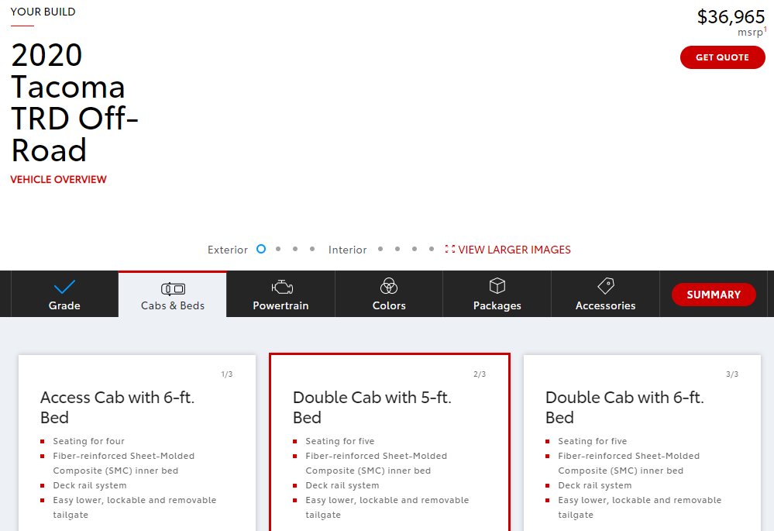Click the 2020 Tacoma TRD Off-Road title
The image size is (774, 531).
click(x=74, y=102)
